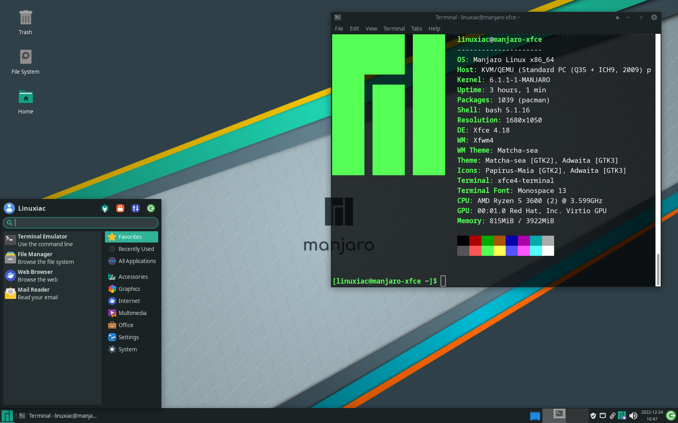Click the 'Linuxiac' username text in menu
Screen dimensions: 678x423
(32, 208)
